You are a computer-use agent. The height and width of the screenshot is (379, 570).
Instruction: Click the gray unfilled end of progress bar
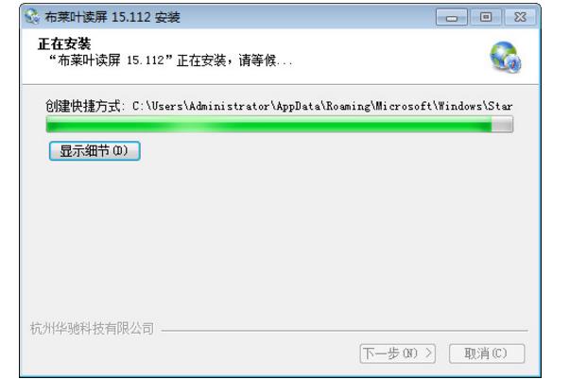coord(502,124)
